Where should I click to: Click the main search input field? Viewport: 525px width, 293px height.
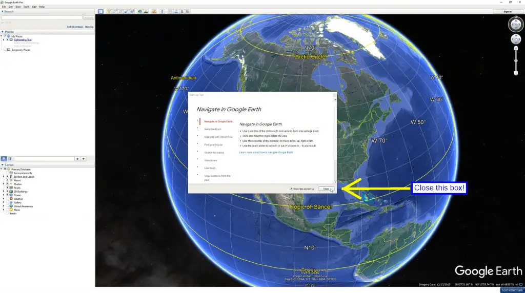coord(42,18)
